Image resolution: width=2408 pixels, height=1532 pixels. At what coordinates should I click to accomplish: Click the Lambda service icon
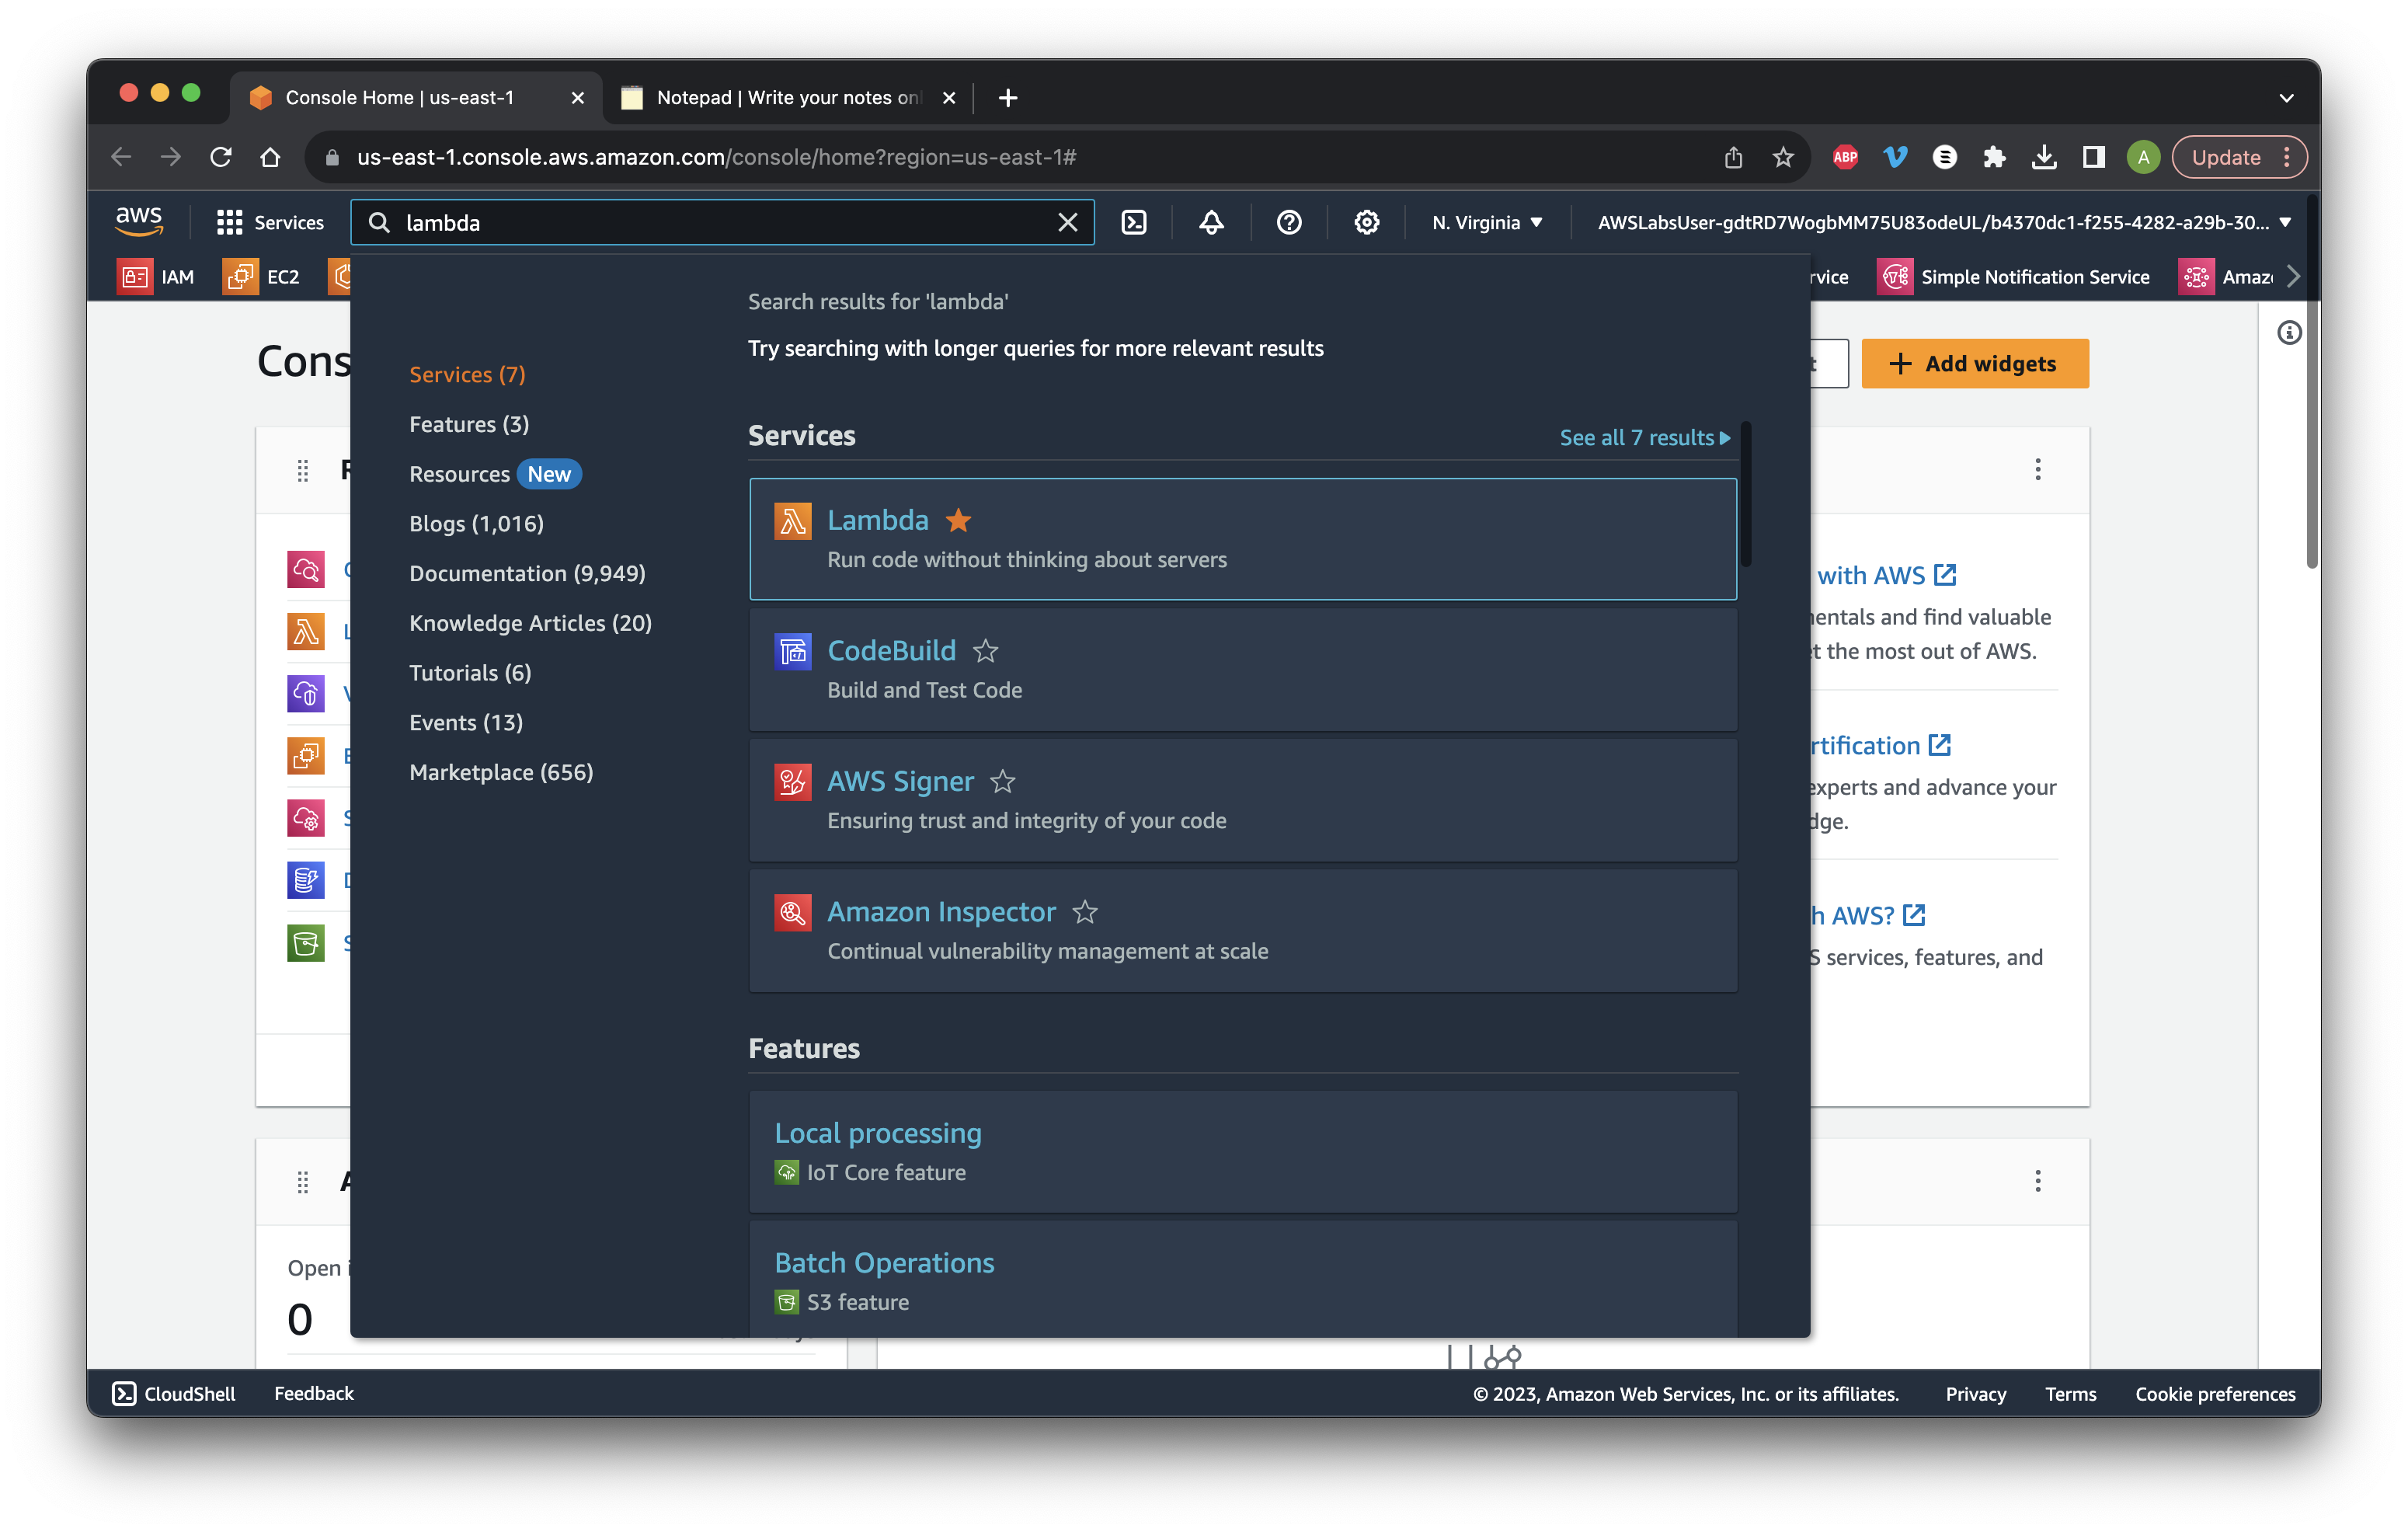point(792,521)
